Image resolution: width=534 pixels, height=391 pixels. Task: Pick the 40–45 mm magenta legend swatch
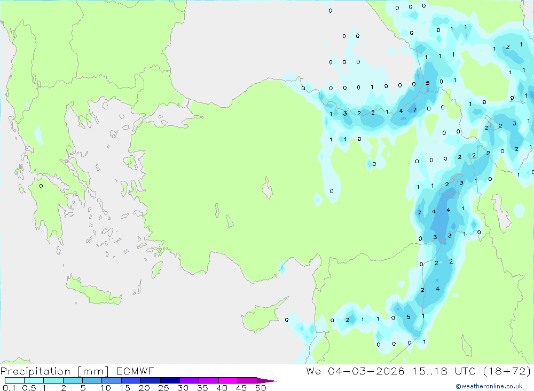[x=228, y=380]
